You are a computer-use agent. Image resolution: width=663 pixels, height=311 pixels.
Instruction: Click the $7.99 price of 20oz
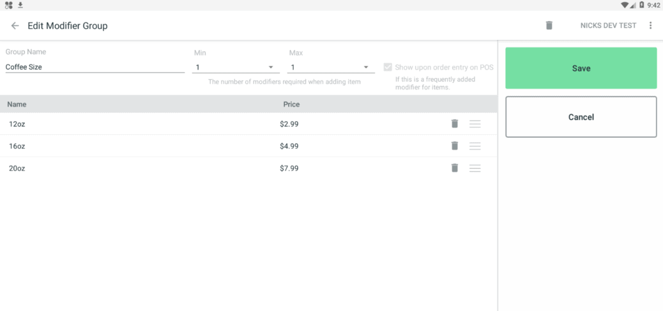[x=289, y=169]
